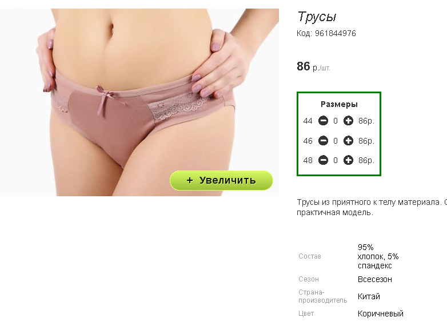Click the green Увеличить button
Screen dimensions: 447x333
coord(221,180)
